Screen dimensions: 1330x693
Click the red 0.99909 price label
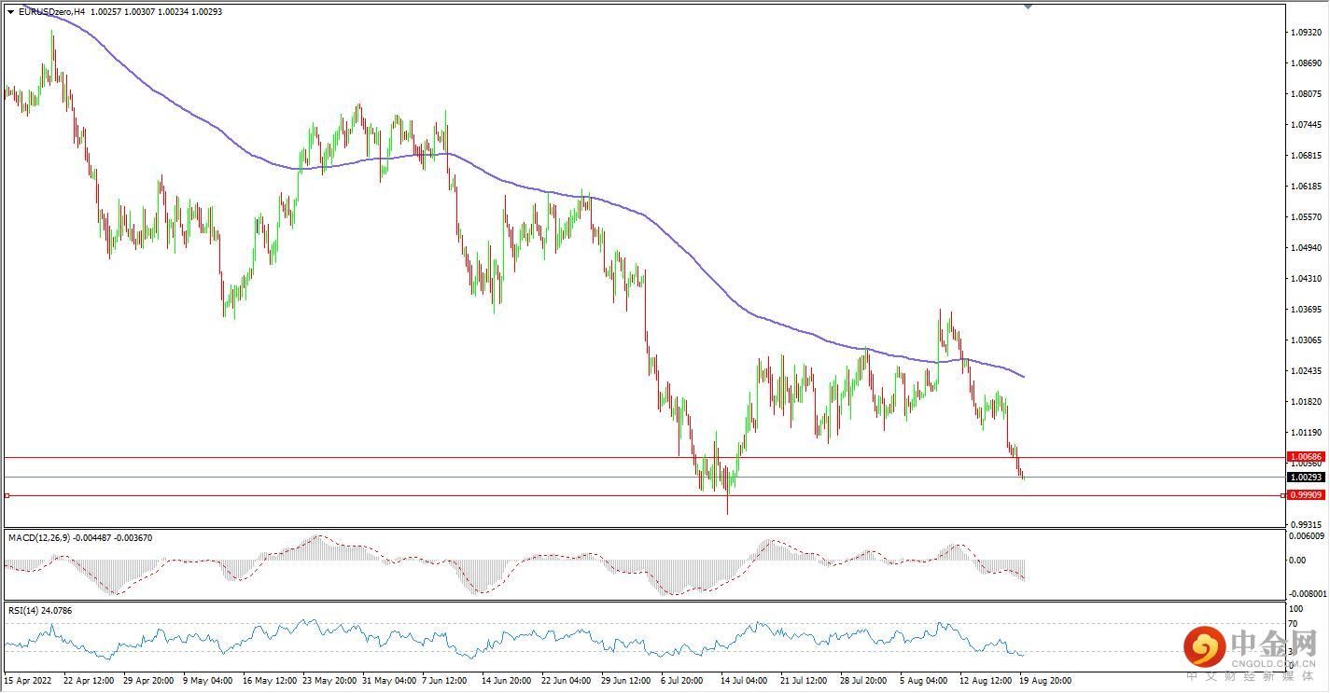pos(1304,495)
